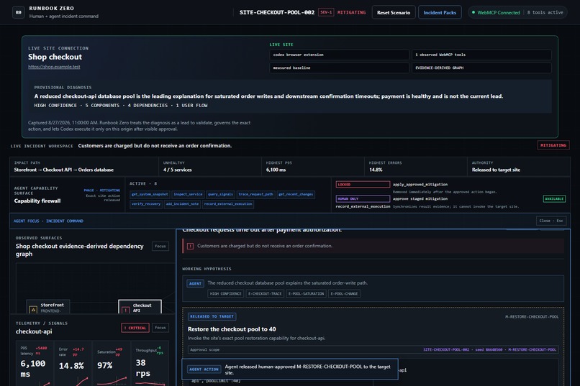Open the shop.example.test link
Image resolution: width=580 pixels, height=386 pixels.
[x=54, y=67]
